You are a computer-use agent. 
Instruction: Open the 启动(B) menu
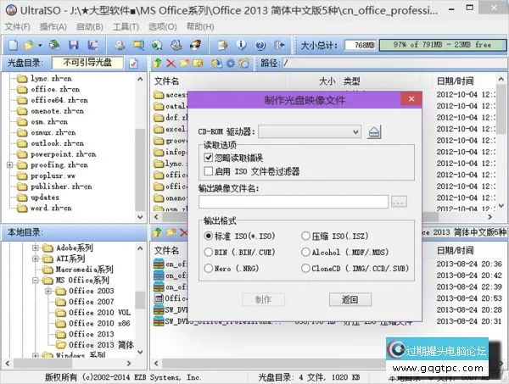[x=90, y=26]
